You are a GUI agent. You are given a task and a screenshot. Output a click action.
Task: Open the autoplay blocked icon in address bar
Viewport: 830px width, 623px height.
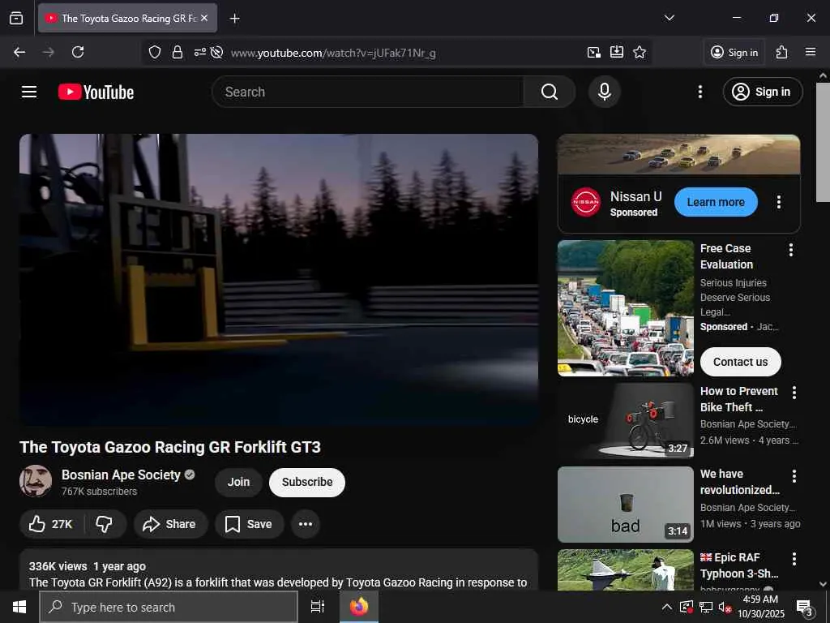point(216,53)
